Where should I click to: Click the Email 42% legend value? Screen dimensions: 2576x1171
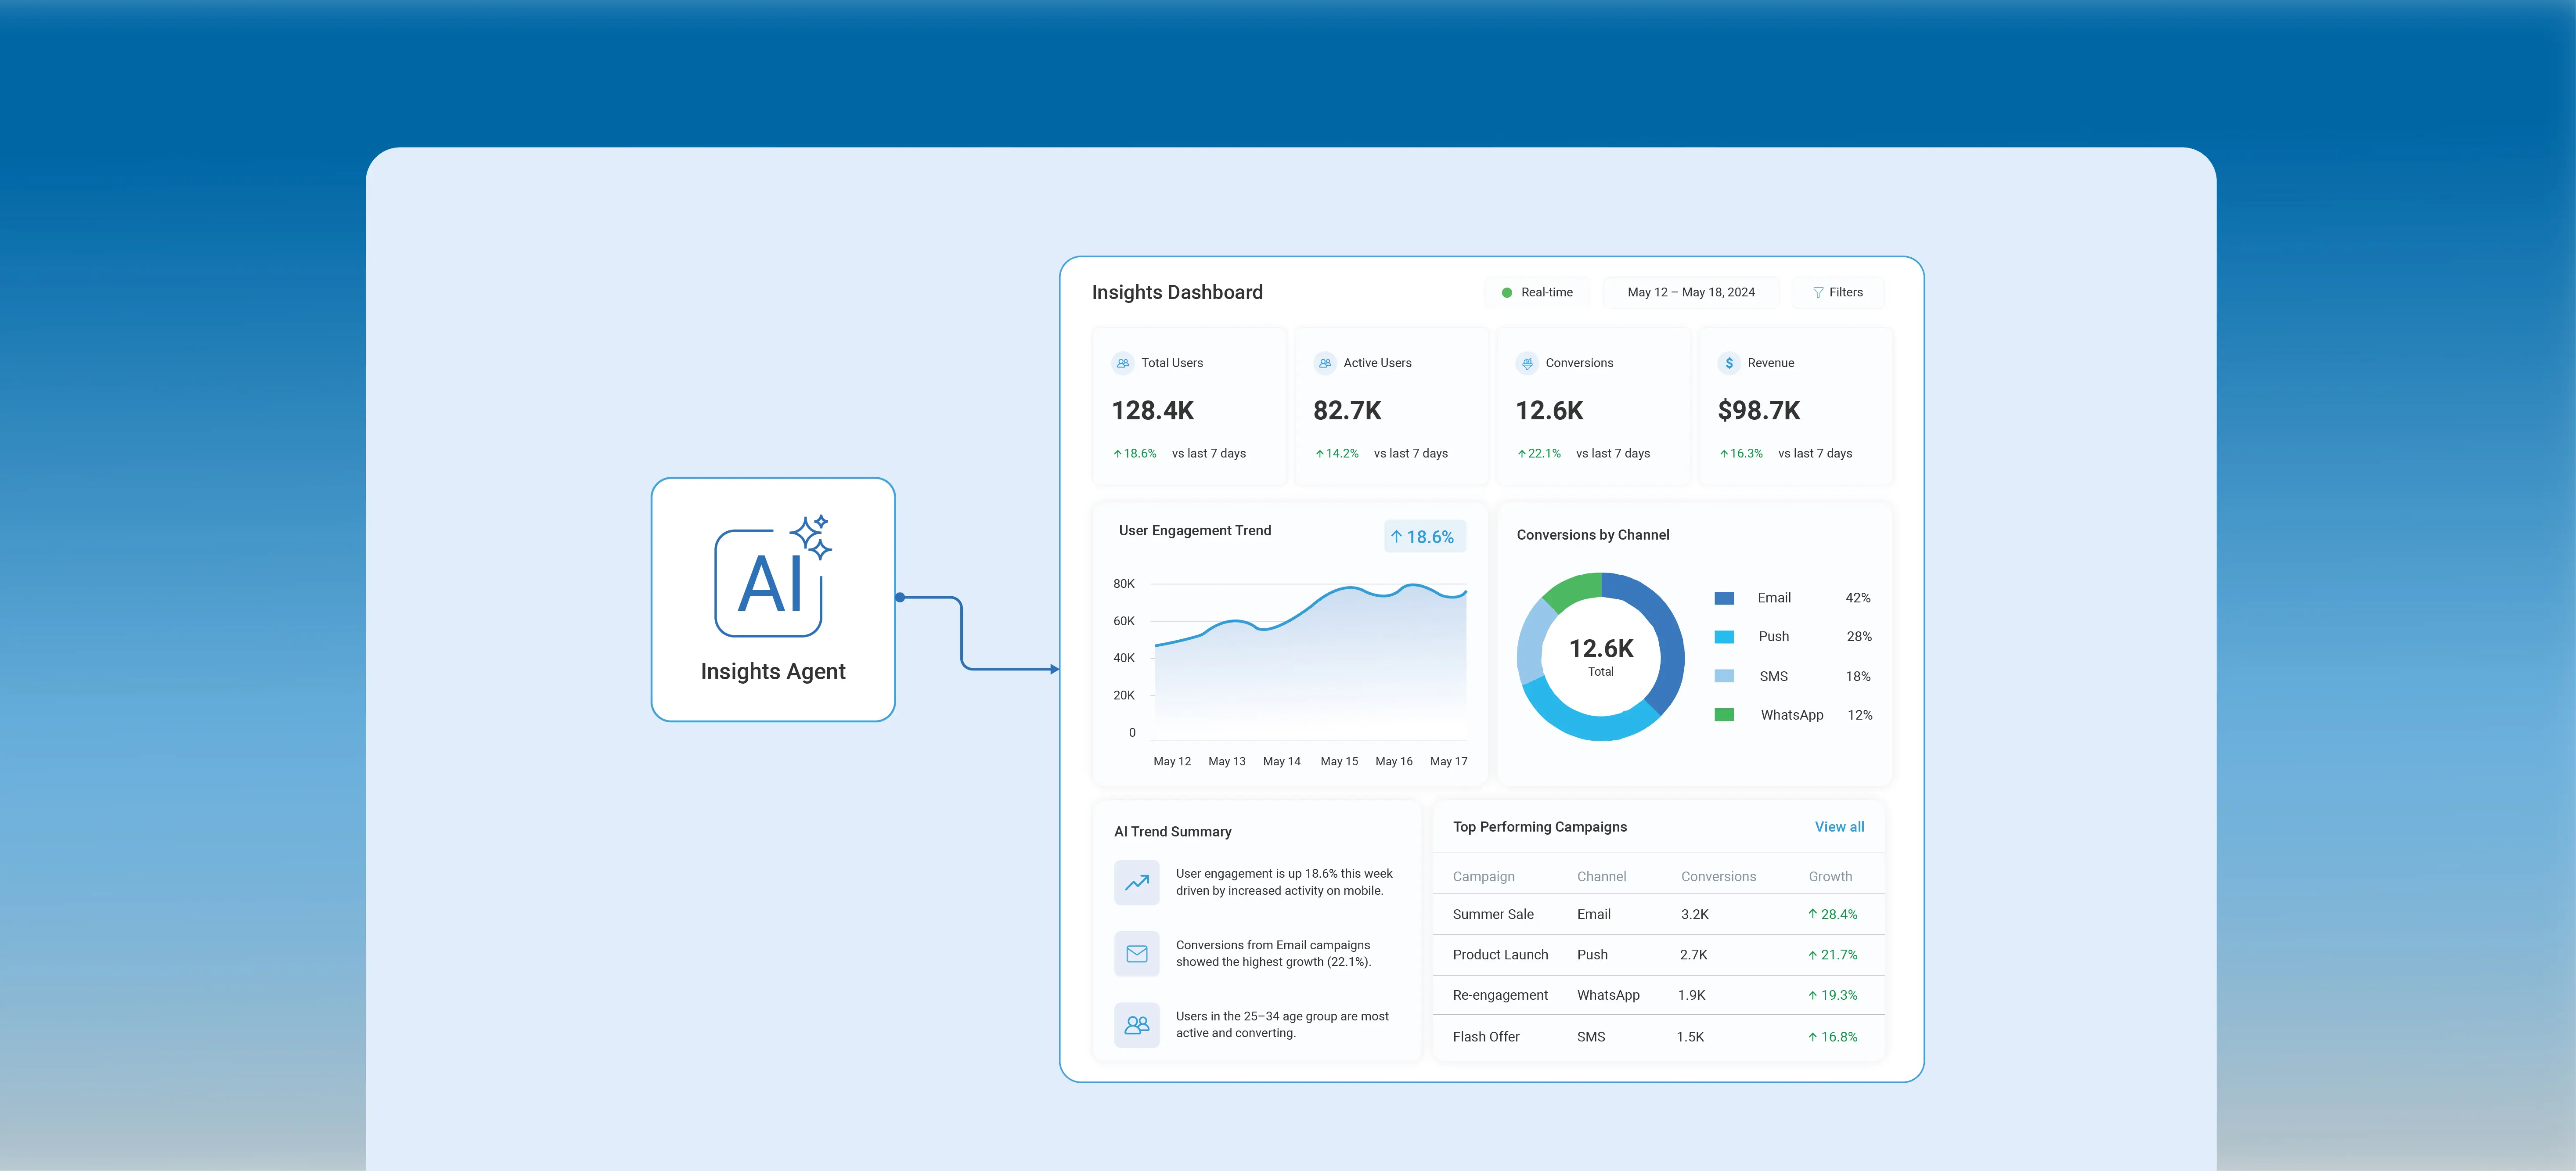click(1858, 598)
